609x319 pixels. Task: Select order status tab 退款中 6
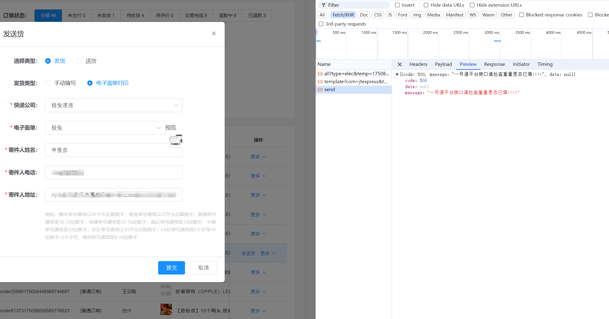228,16
